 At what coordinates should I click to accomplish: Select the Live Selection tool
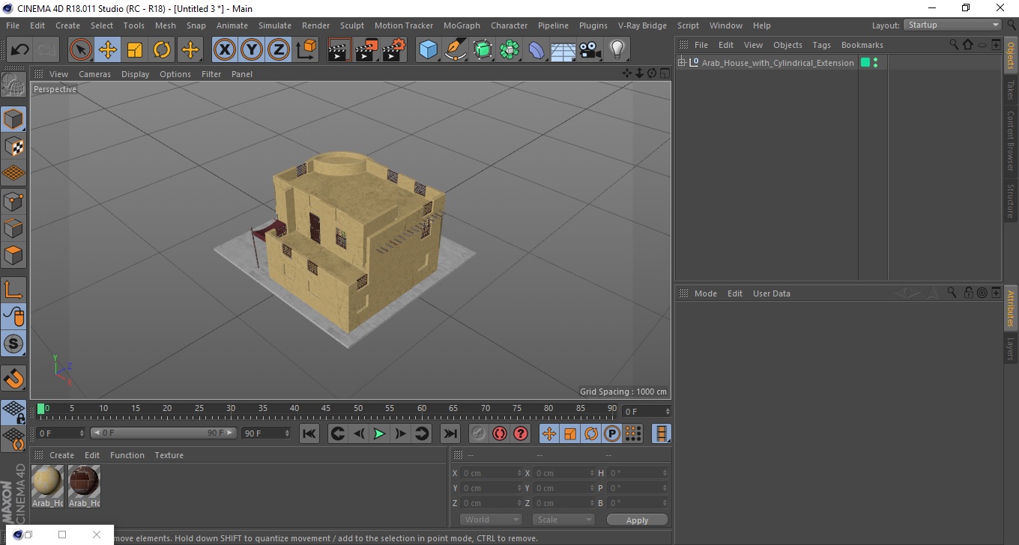pos(81,50)
